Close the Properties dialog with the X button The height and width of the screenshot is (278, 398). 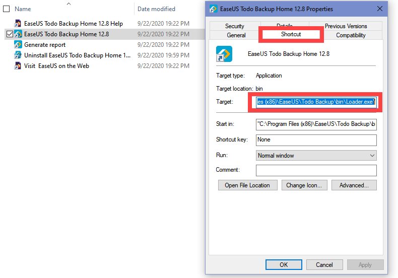tap(380, 9)
